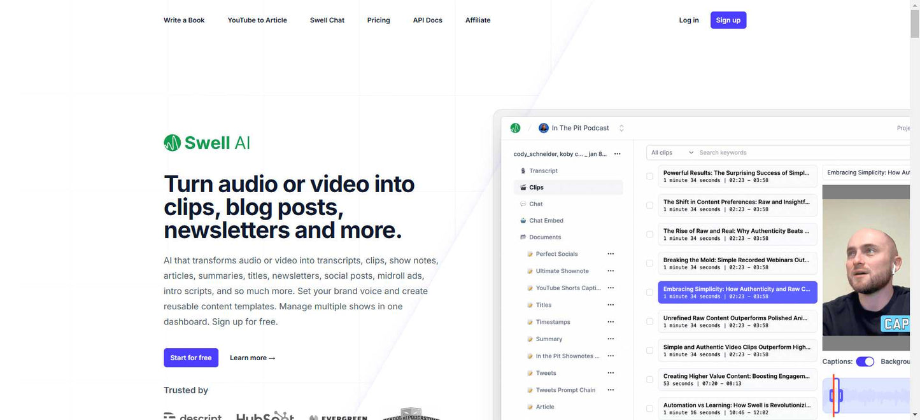Click the Swell AI waveform logo

(172, 143)
